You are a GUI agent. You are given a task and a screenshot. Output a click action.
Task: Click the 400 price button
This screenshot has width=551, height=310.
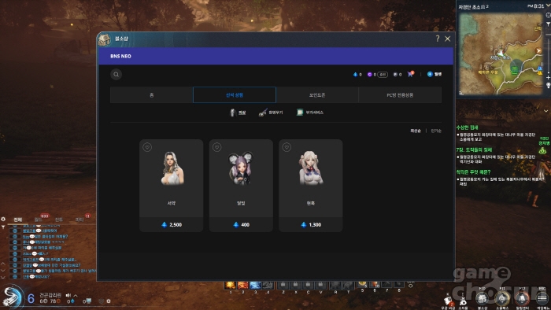point(241,225)
